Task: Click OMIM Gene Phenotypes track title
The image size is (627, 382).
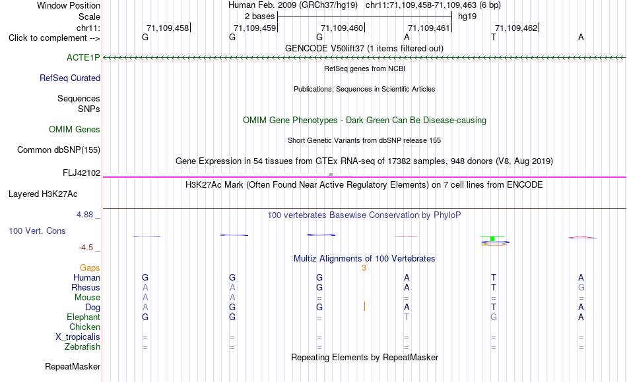Action: click(365, 120)
